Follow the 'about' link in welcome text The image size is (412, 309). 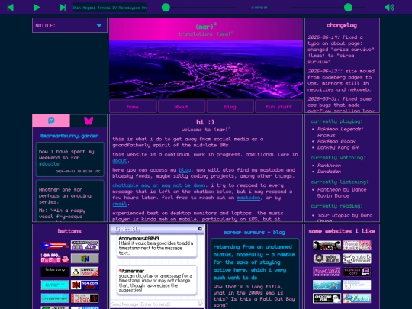120,160
